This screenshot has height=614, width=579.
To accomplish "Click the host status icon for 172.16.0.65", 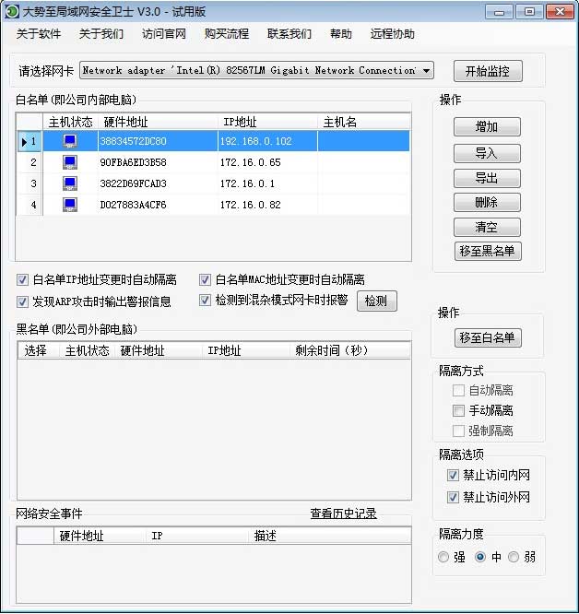I will tap(70, 162).
